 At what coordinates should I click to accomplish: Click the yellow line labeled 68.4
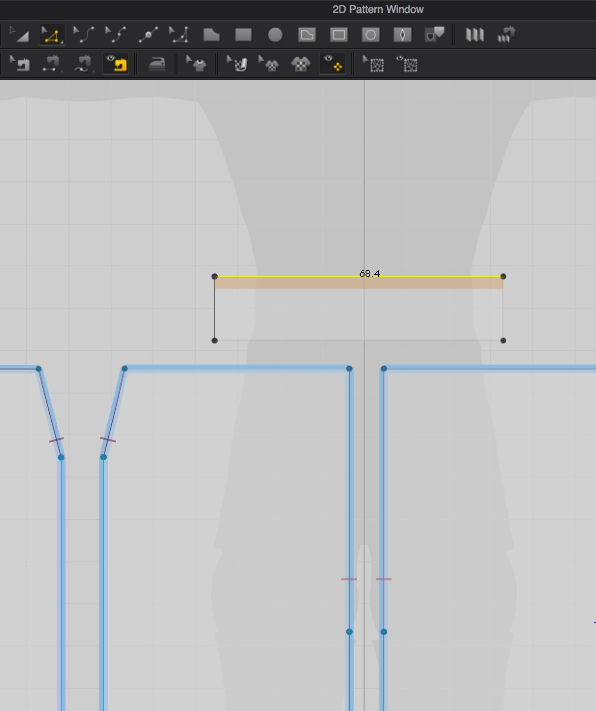click(288, 277)
